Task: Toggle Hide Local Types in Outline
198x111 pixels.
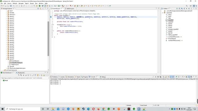Action: pyautogui.click(x=189, y=9)
